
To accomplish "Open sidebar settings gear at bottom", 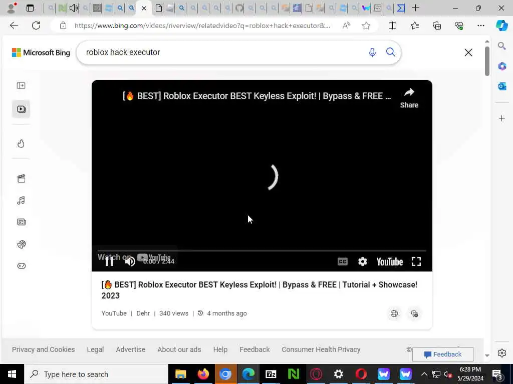I will (x=502, y=353).
